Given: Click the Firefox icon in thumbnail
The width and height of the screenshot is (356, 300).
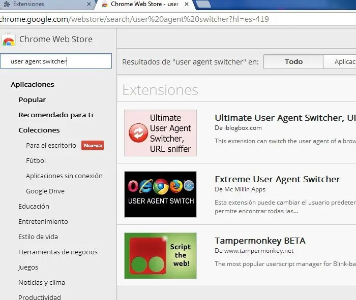Looking at the screenshot, I should coord(176,186).
